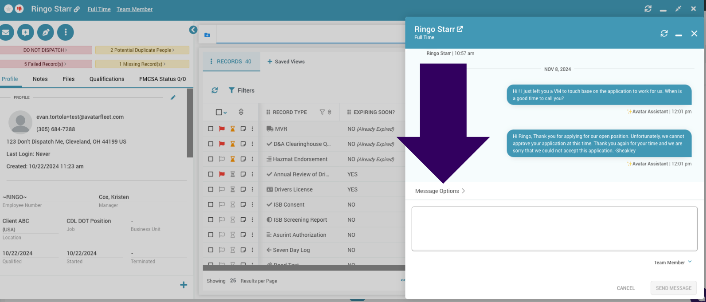Select the RECORDS 40 tab
706x302 pixels.
pyautogui.click(x=231, y=62)
